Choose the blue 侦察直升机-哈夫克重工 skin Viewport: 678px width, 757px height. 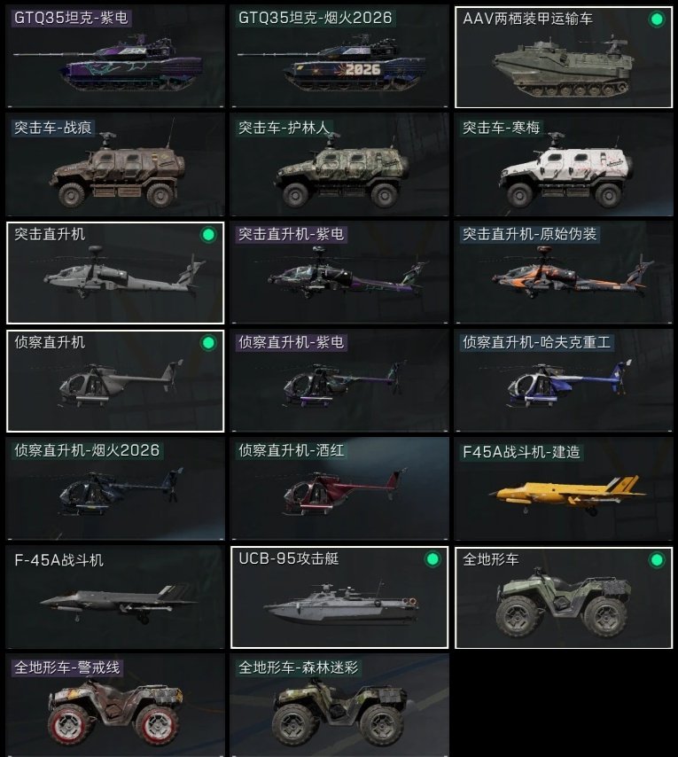point(564,381)
